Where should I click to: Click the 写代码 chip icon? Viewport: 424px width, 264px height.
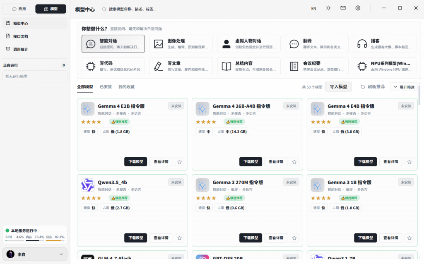pos(91,66)
